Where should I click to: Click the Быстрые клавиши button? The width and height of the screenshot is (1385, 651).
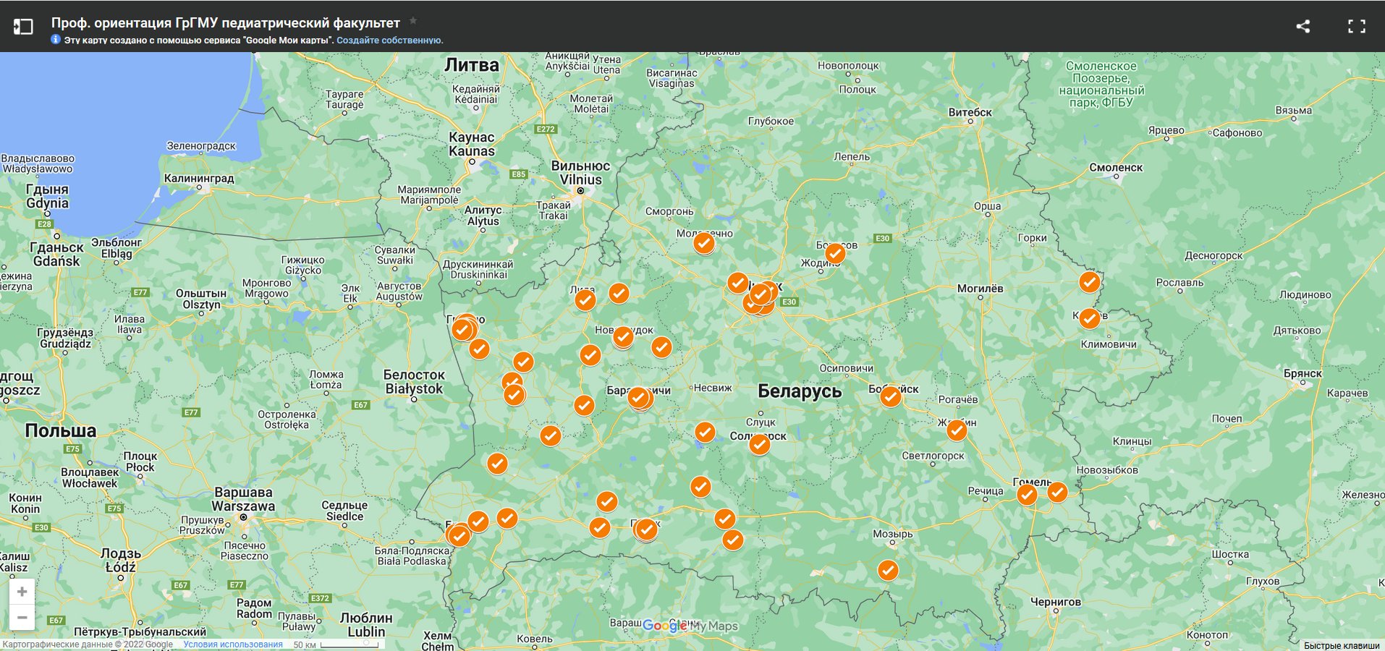(1342, 645)
